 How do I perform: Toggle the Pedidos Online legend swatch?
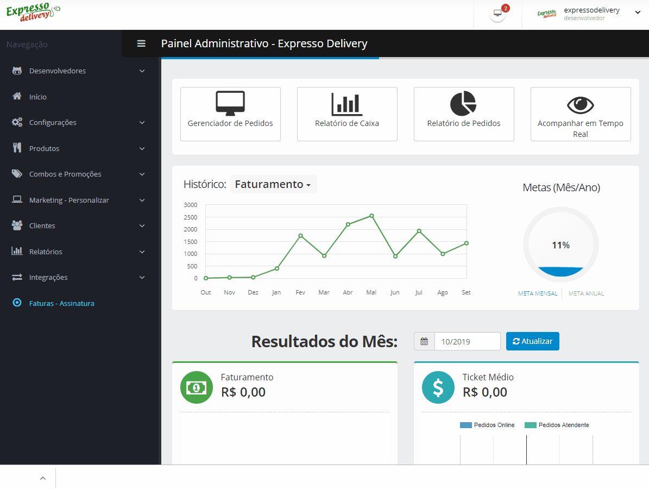tap(465, 425)
